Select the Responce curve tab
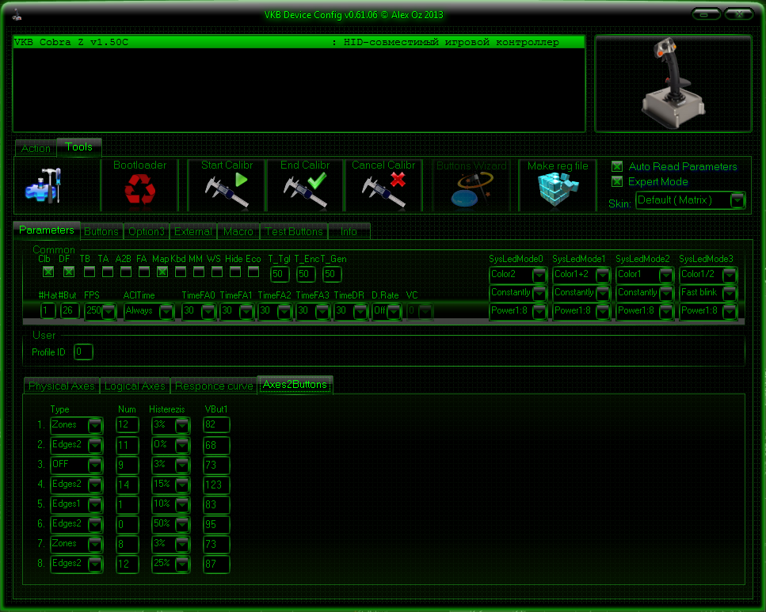 [214, 386]
